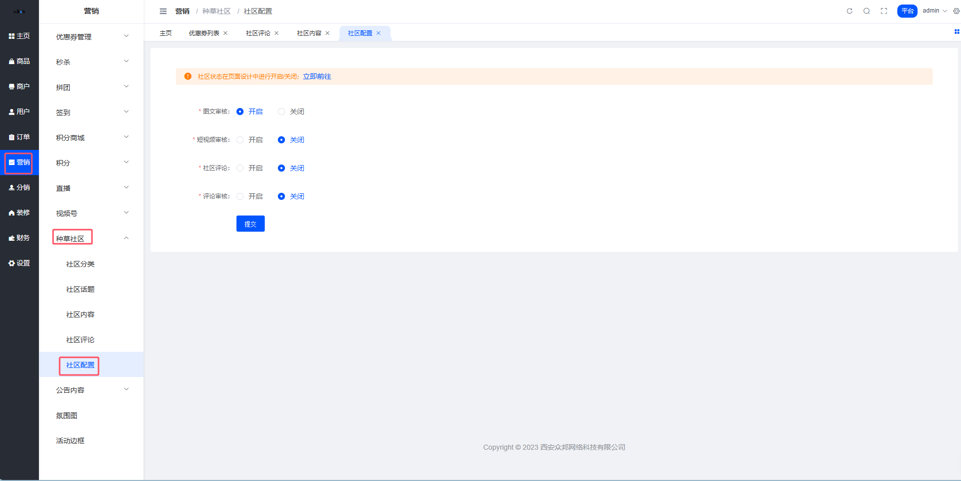This screenshot has height=481, width=961.
Task: Click the hamburger menu collapse icon
Action: [x=163, y=11]
